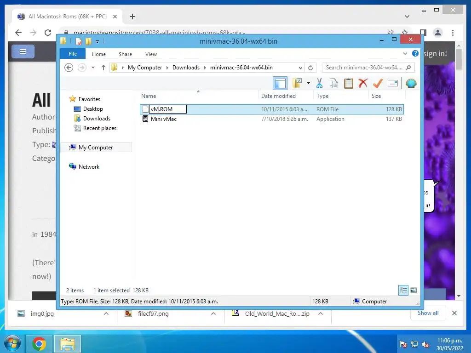Screen dimensions: 471x353
Task: Reload the Chrome page
Action: pos(47,33)
